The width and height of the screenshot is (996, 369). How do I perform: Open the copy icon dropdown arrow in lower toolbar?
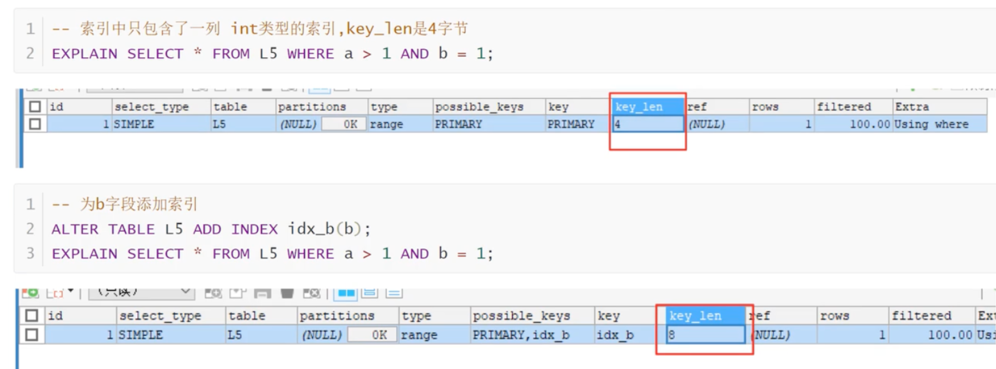pos(71,291)
